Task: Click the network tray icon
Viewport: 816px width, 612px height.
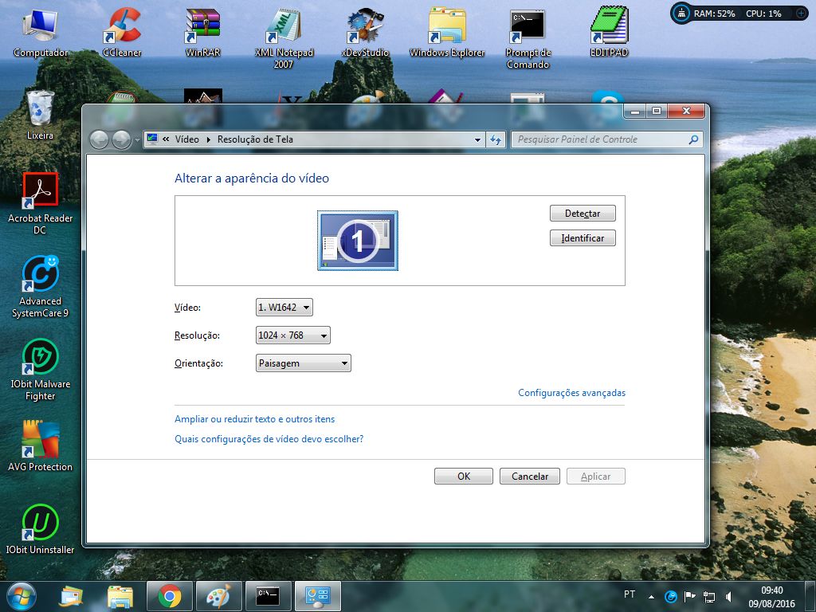Action: tap(708, 596)
